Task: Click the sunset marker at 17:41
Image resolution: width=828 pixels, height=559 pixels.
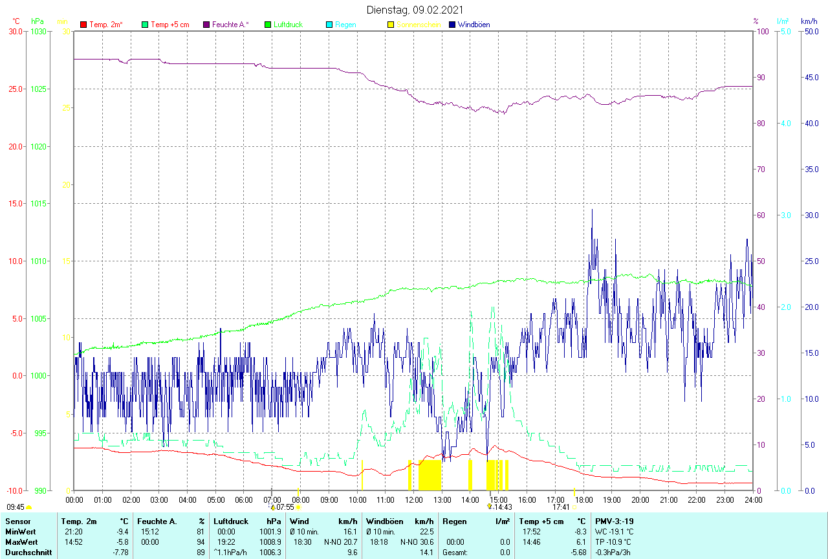Action: pos(574,507)
